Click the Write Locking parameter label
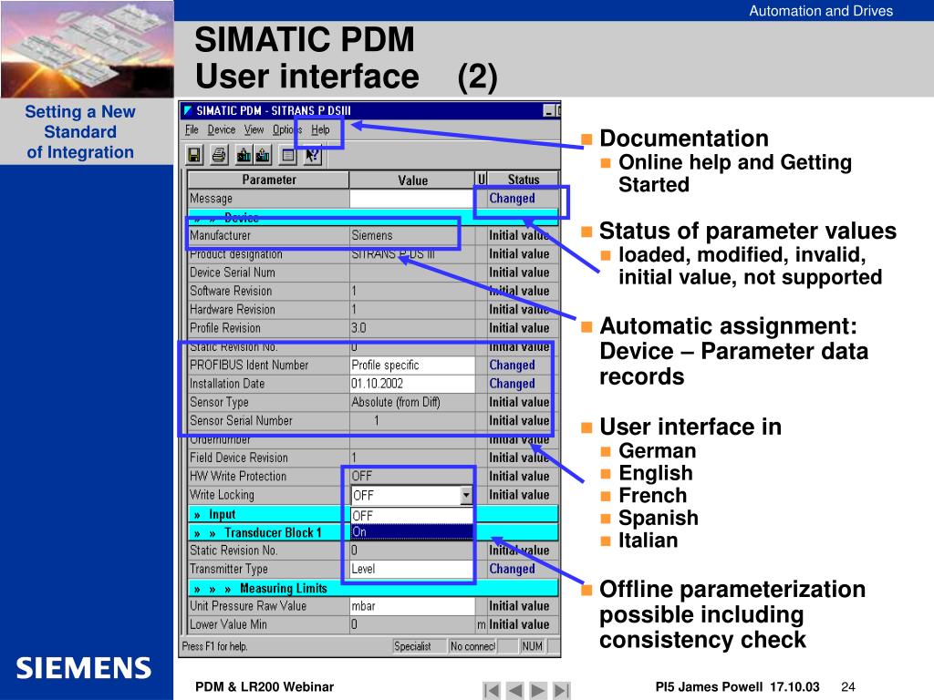This screenshot has height=700, width=934. 222,495
